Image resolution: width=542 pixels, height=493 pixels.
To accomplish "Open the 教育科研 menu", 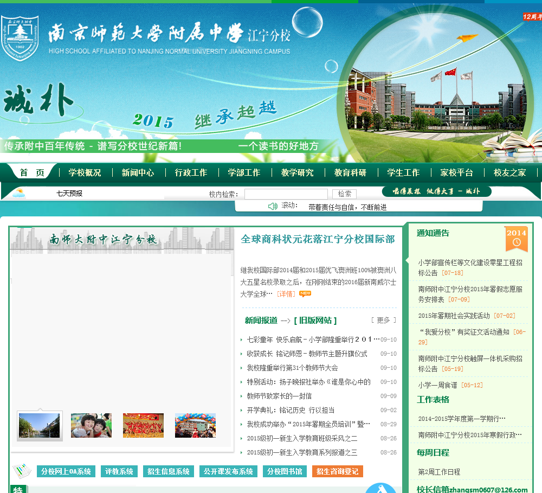I will pos(350,172).
